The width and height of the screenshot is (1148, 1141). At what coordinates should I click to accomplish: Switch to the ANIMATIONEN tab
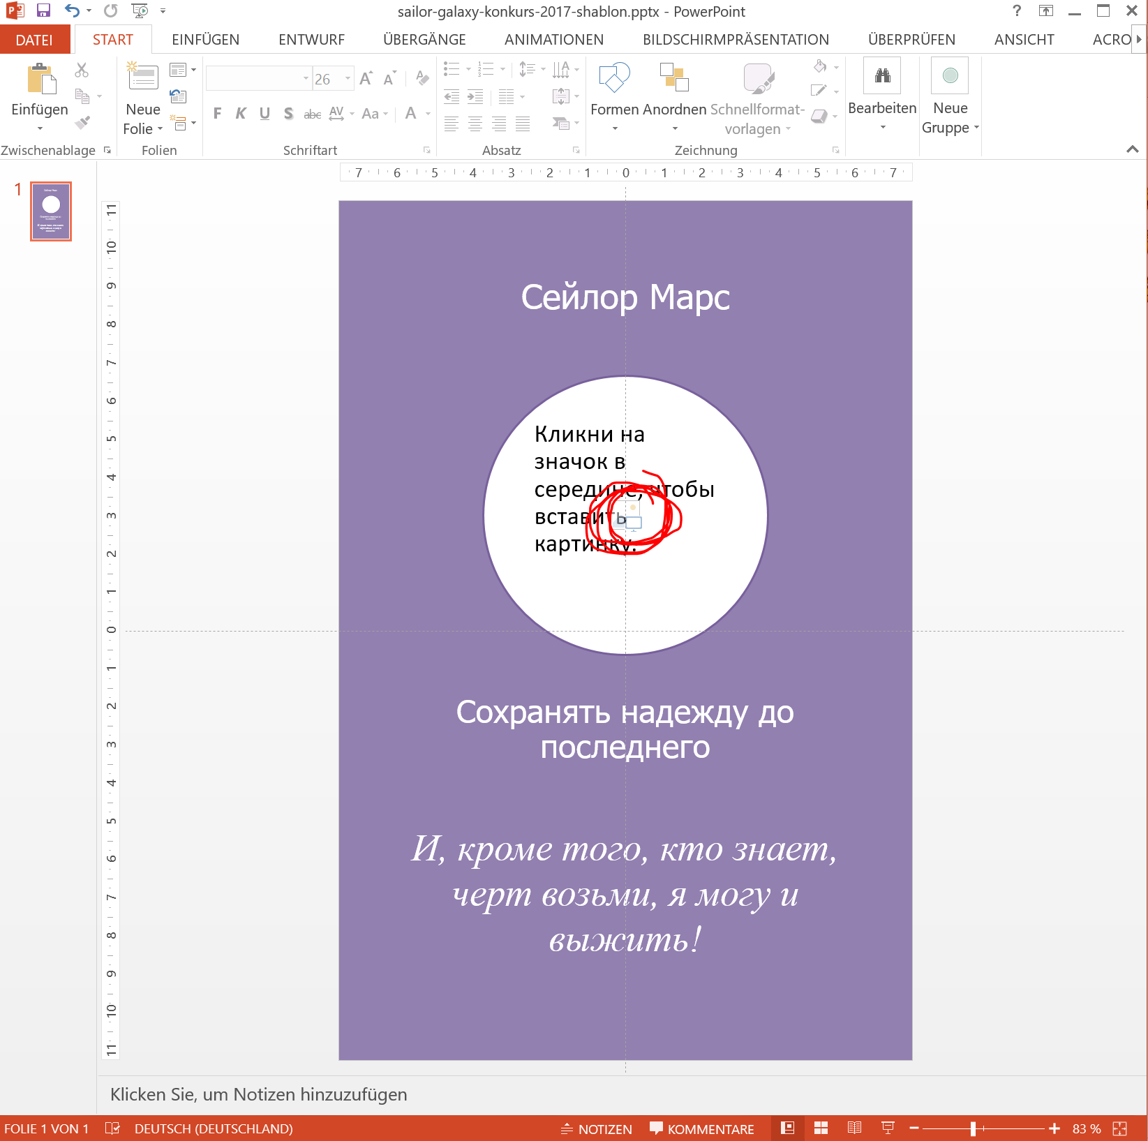(x=553, y=40)
